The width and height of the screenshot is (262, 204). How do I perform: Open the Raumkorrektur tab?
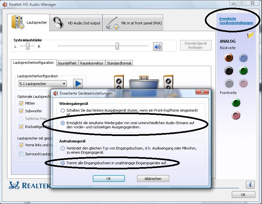(x=92, y=63)
